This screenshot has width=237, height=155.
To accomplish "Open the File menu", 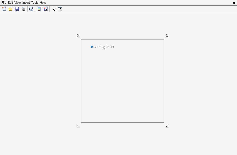I will pyautogui.click(x=4, y=3).
